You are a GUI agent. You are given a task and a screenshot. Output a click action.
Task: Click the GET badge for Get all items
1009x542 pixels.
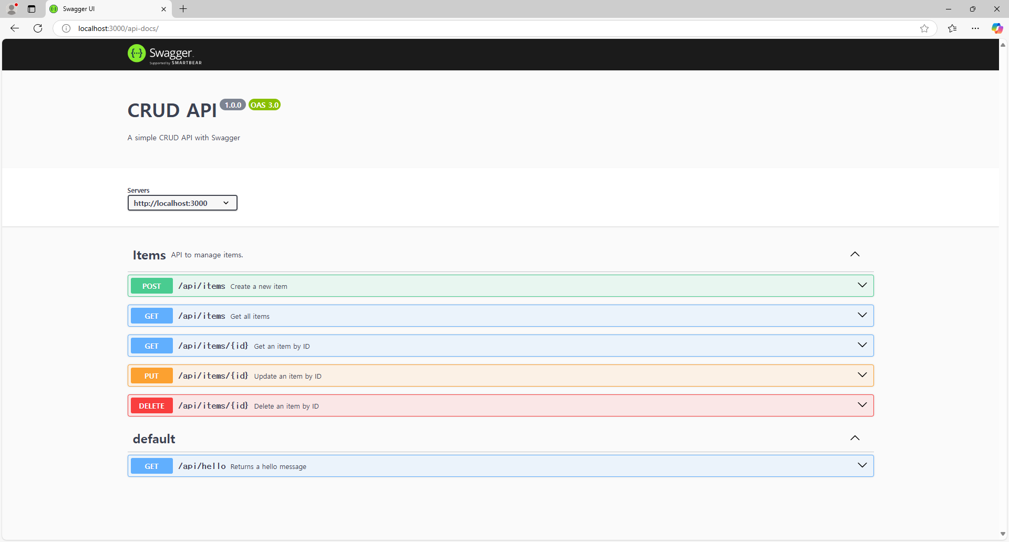tap(151, 316)
